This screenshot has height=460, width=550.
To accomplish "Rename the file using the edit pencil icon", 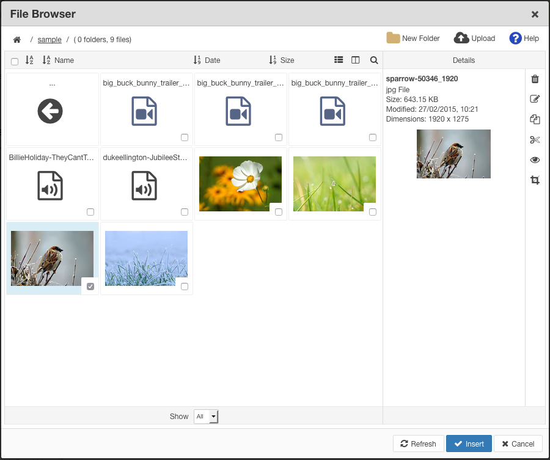I will [535, 99].
